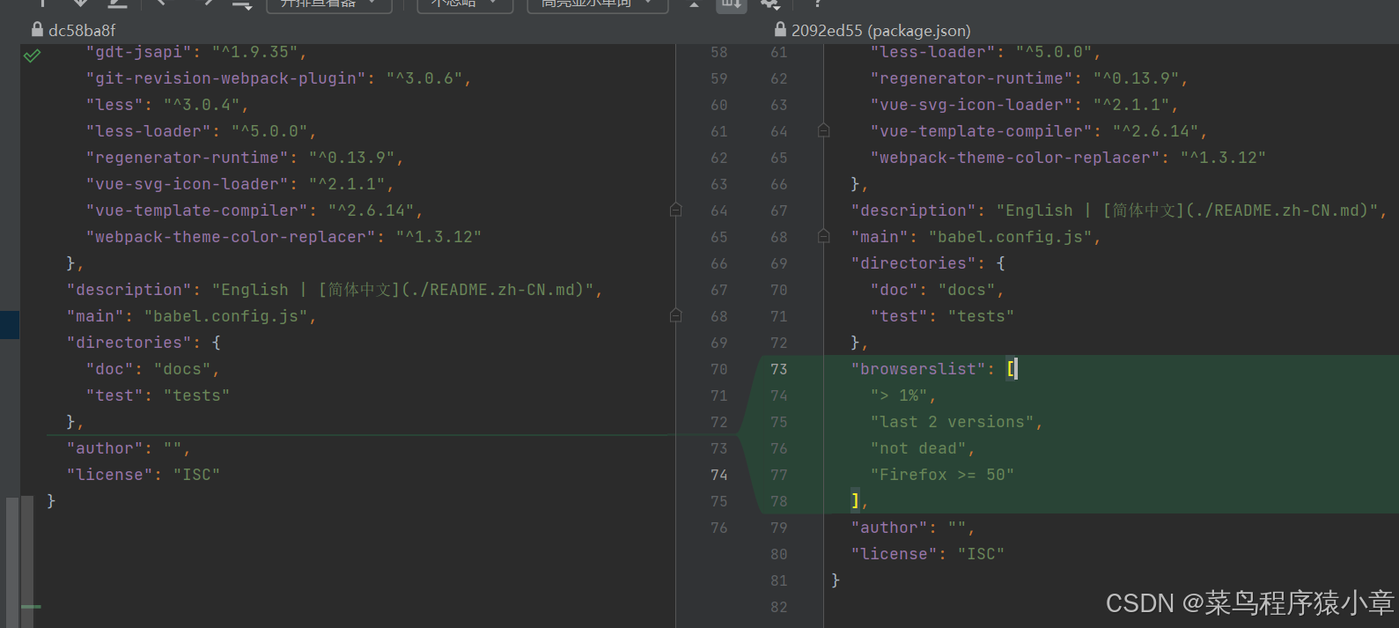This screenshot has height=628, width=1399.
Task: Click "description" line in left pane
Action: (x=335, y=290)
